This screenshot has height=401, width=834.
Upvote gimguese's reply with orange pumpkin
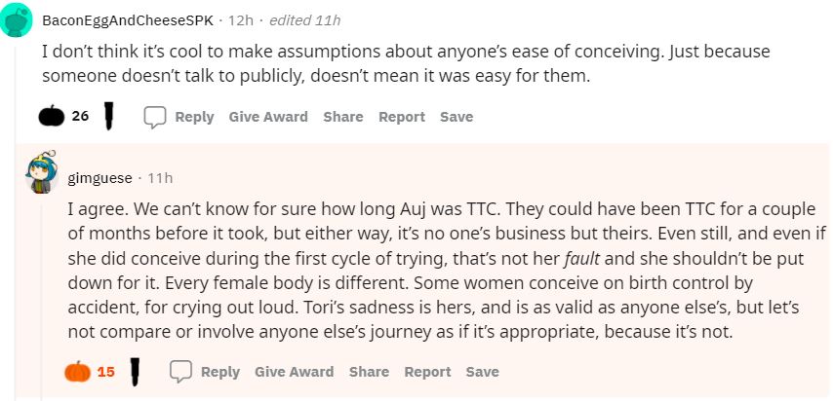click(76, 372)
